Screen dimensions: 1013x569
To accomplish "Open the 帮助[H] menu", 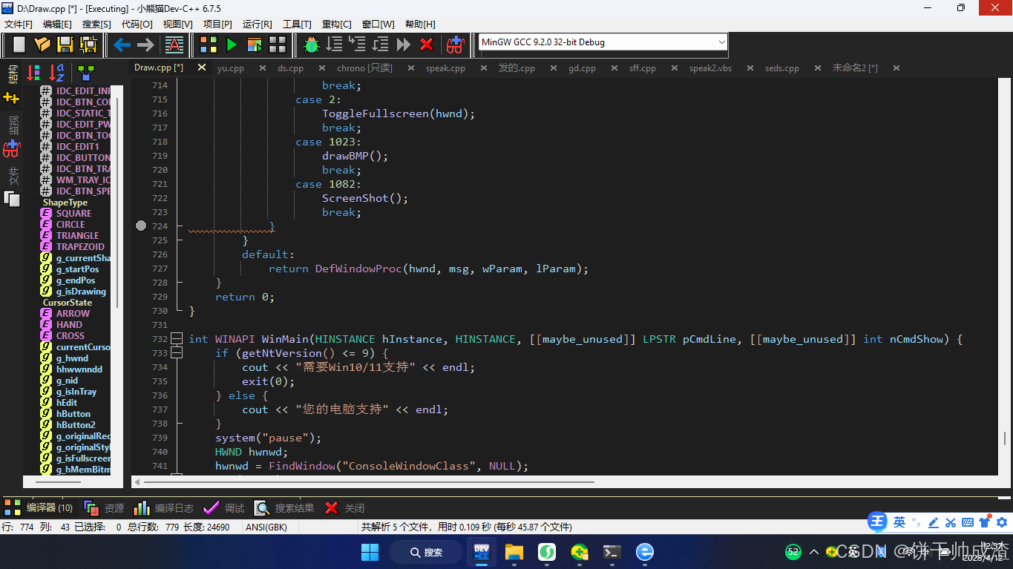I will click(x=420, y=24).
